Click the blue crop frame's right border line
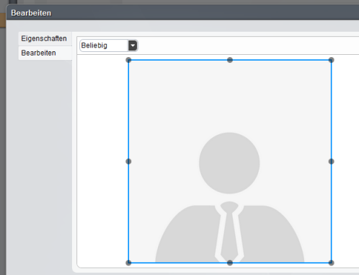Screen dimensions: 359x275 (332, 110)
